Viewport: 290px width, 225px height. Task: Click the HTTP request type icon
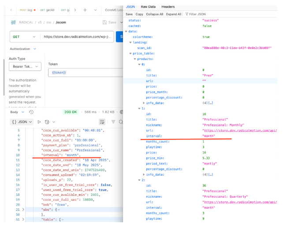(13, 22)
